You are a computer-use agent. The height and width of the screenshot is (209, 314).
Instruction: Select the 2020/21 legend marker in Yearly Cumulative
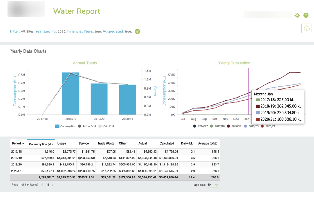(x=262, y=126)
